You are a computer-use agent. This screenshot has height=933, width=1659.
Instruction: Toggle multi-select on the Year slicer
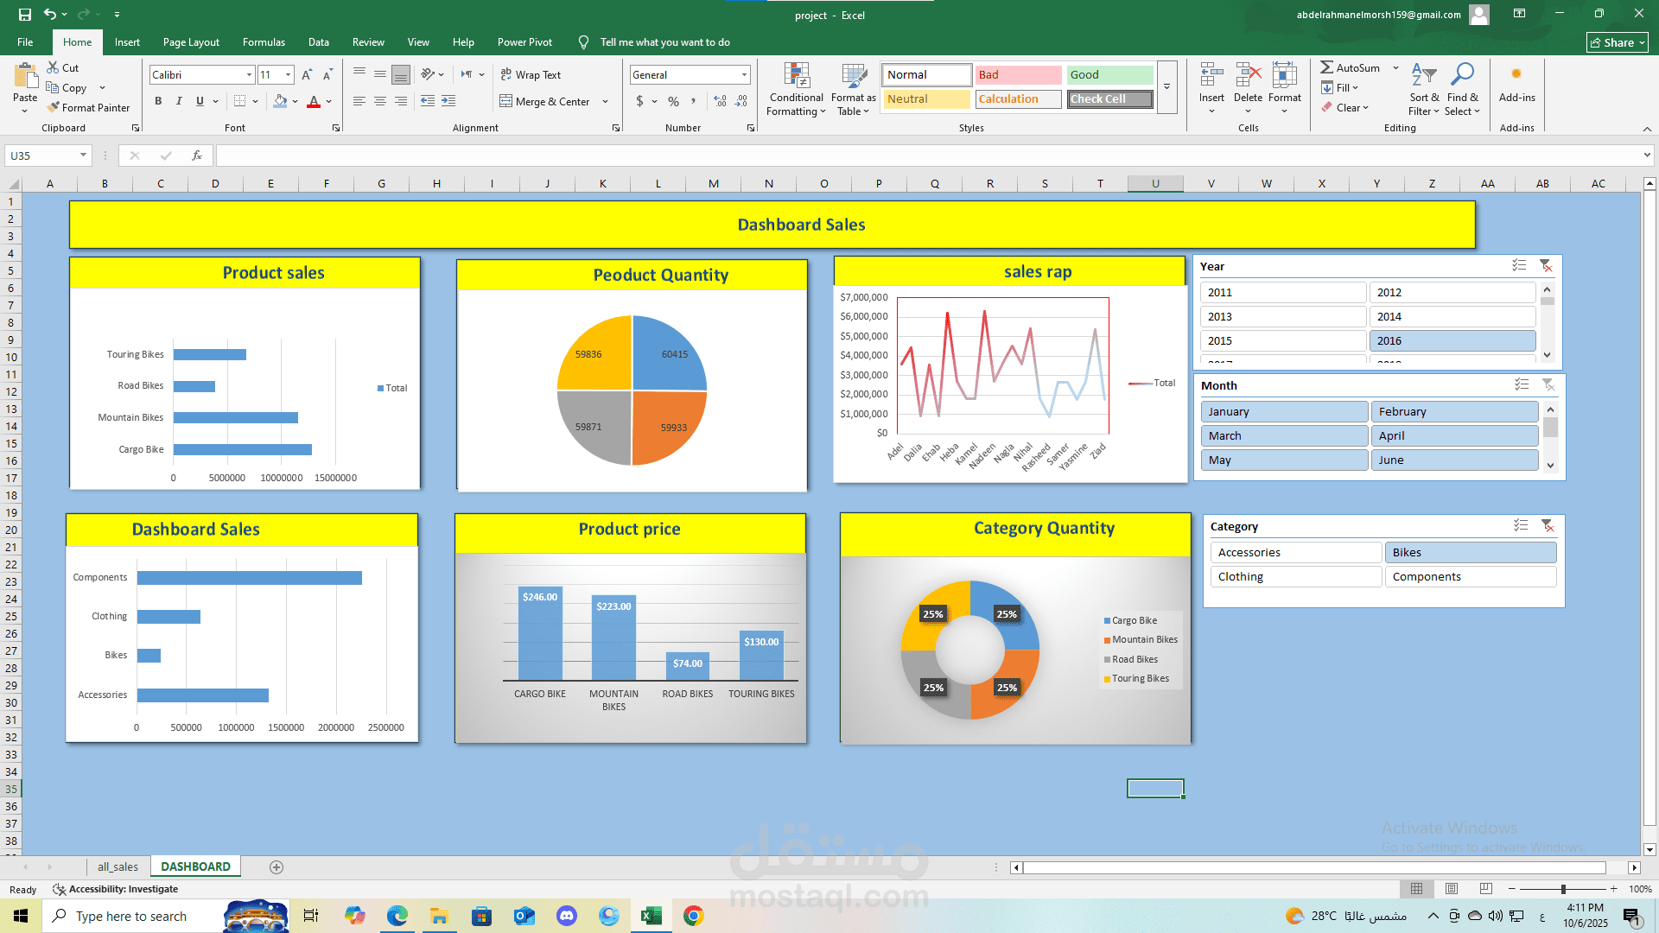1519,266
